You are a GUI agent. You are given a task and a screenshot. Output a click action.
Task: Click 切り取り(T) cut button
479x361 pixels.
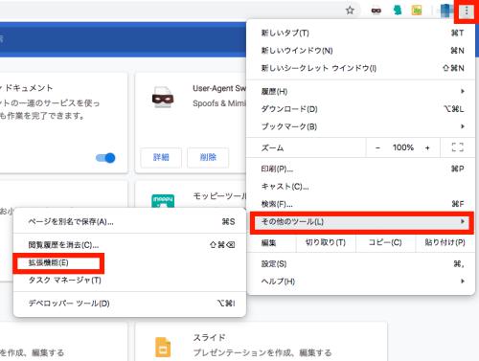326,242
